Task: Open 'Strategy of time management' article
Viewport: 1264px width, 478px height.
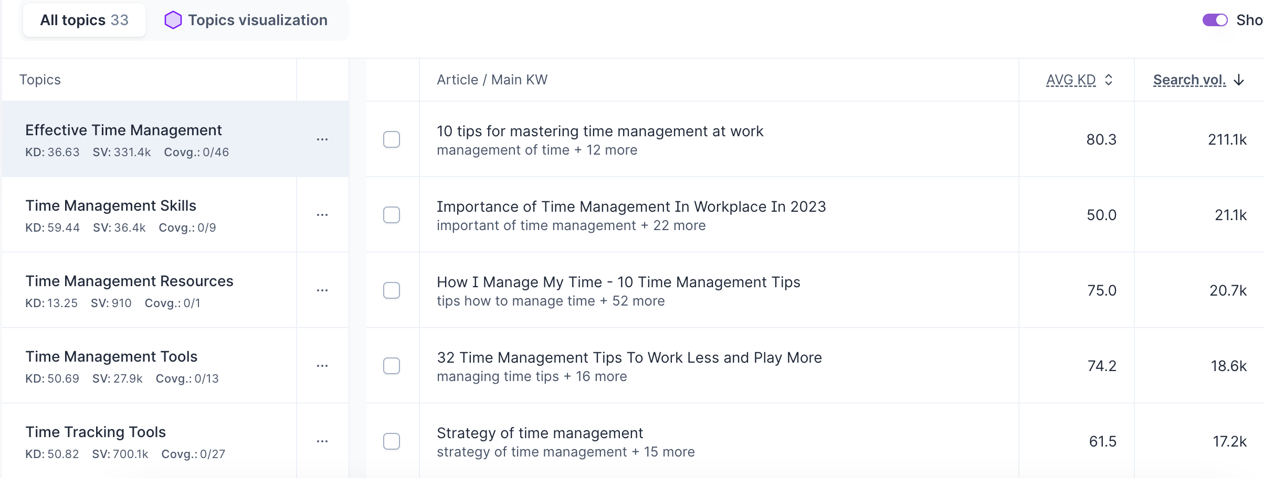Action: 540,433
